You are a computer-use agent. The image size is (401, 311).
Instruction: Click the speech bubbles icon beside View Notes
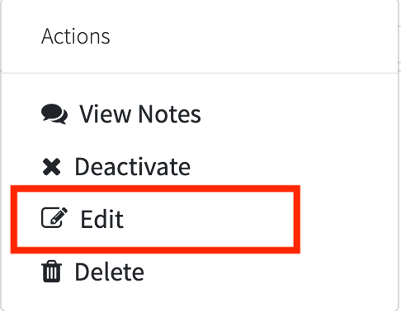click(54, 114)
